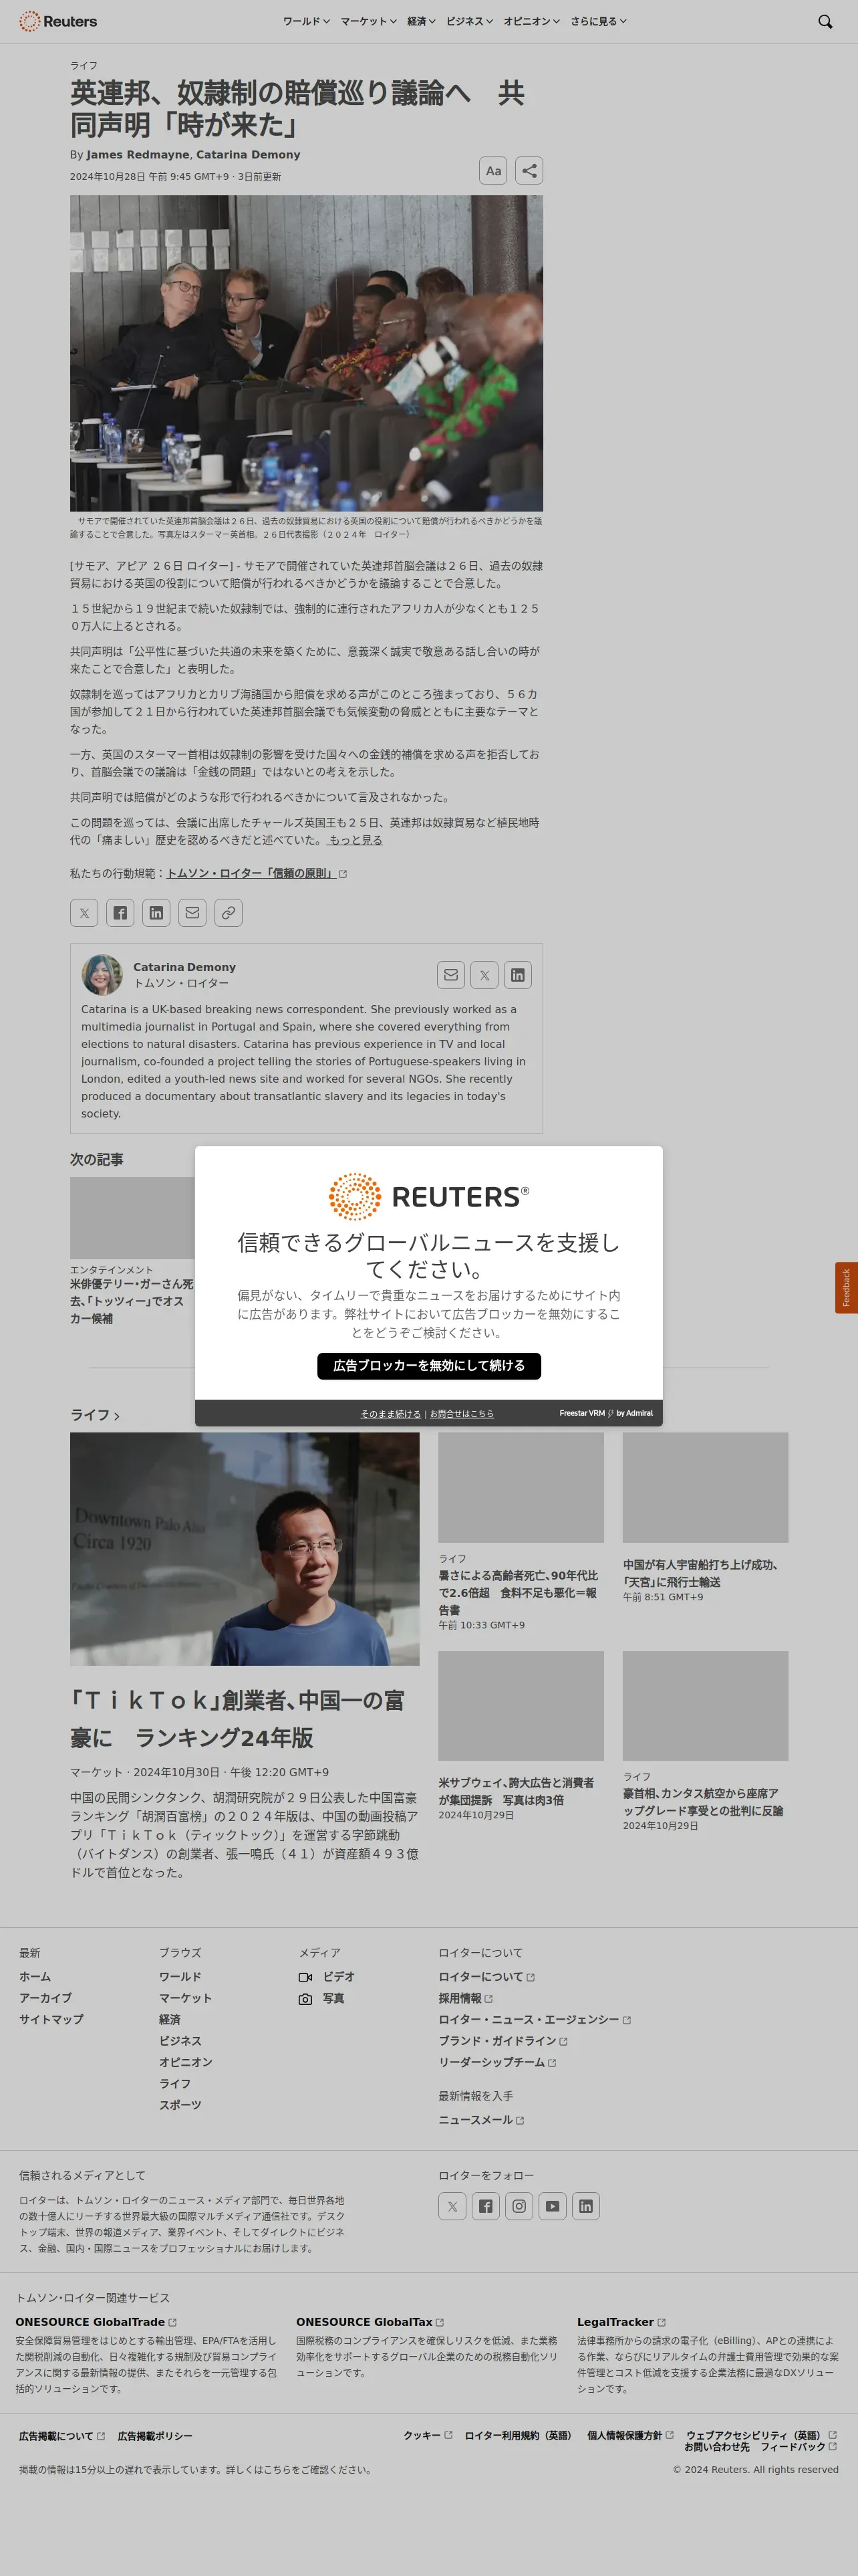Viewport: 858px width, 2576px height.
Task: Select オピニオン in footer browse list
Action: (x=186, y=2062)
